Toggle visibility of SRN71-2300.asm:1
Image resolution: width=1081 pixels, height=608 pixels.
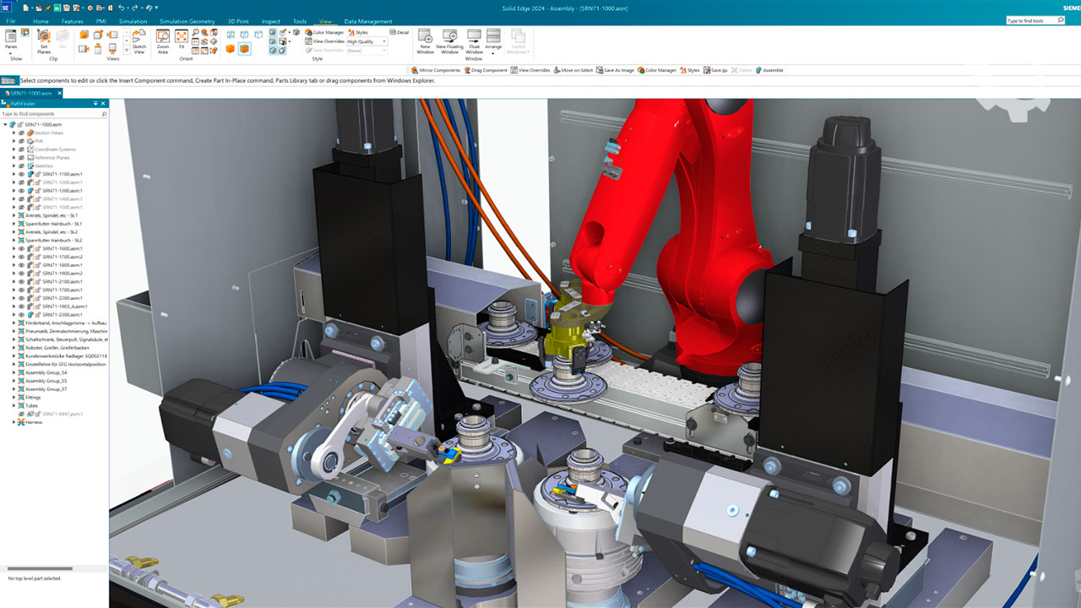point(22,314)
